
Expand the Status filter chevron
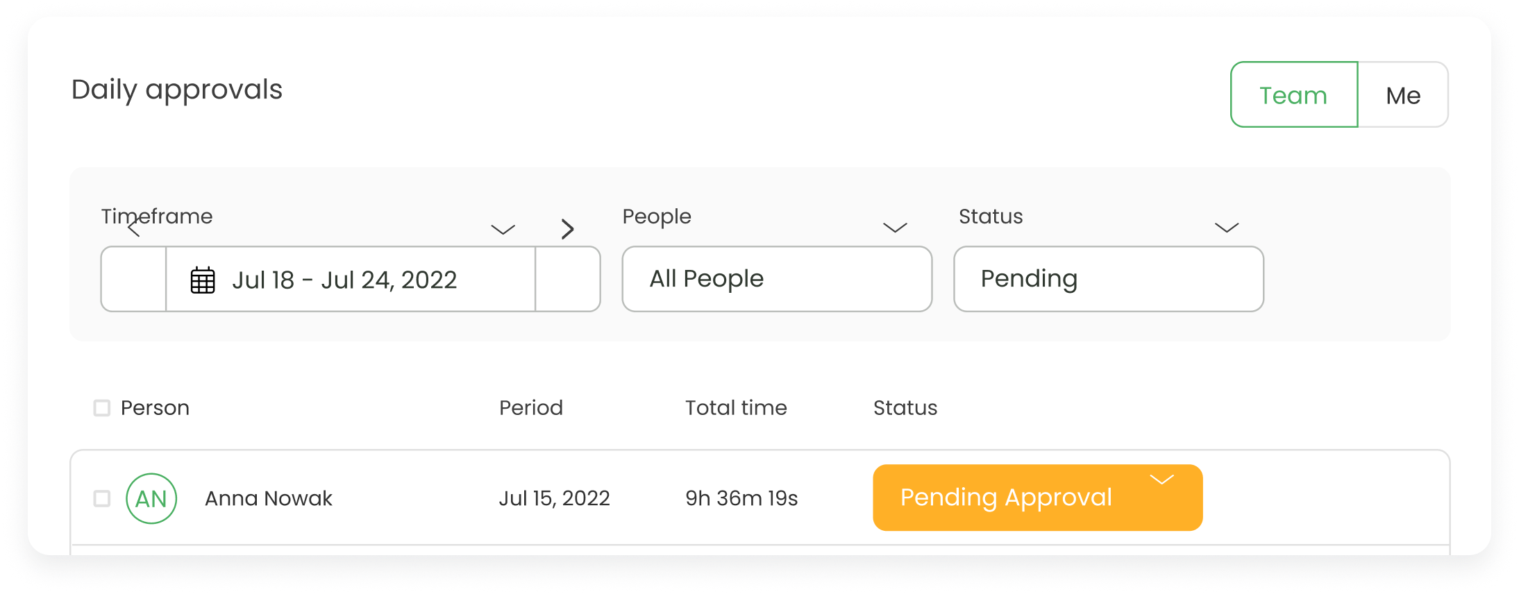tap(1227, 228)
